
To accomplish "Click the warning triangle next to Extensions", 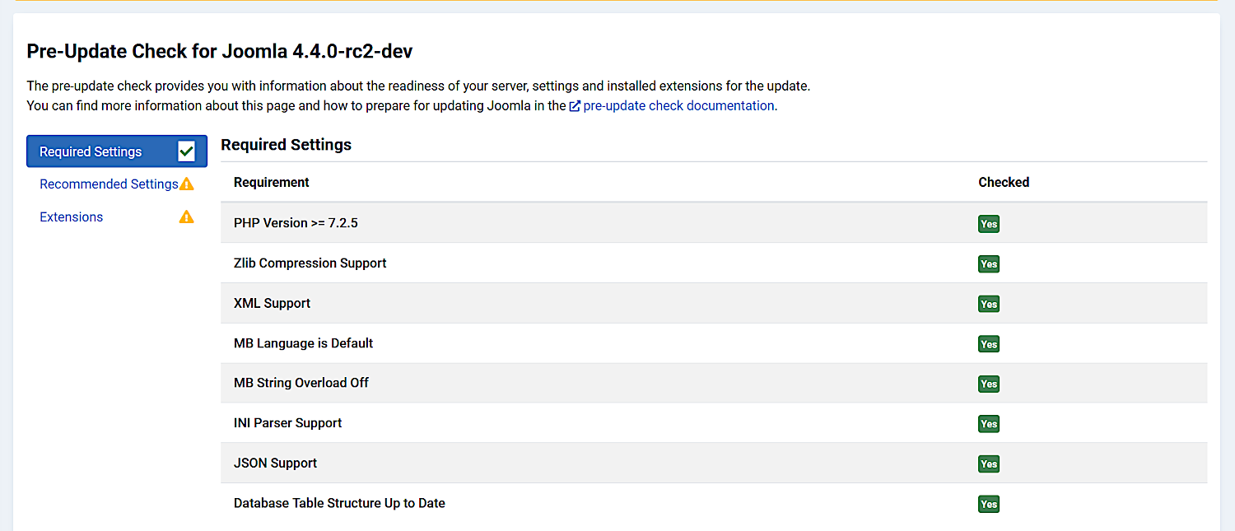I will [187, 217].
